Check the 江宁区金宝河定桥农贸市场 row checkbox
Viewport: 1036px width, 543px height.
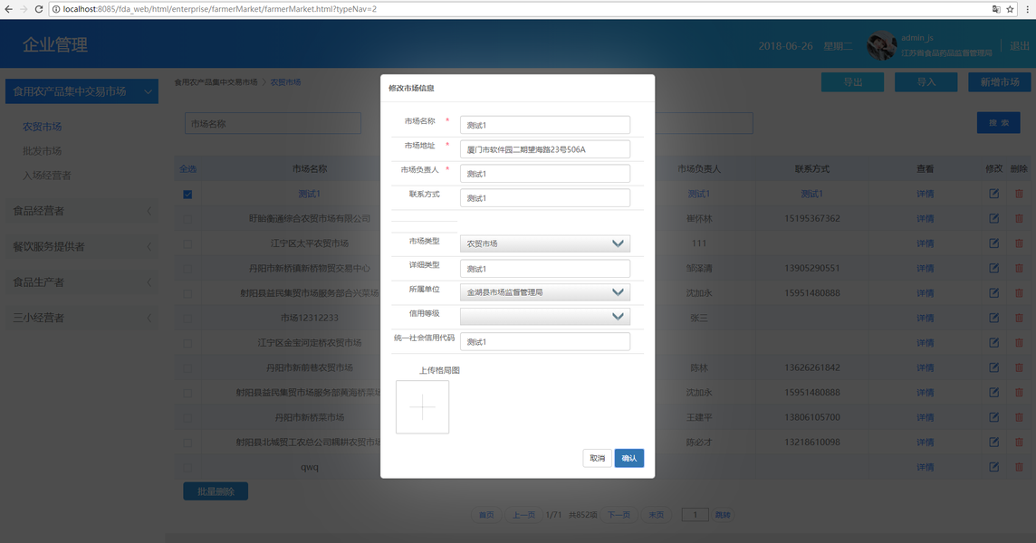pyautogui.click(x=187, y=343)
